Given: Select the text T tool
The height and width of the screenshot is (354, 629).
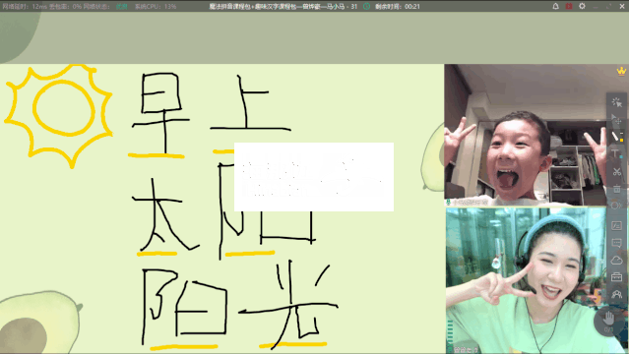Looking at the screenshot, I should [615, 153].
